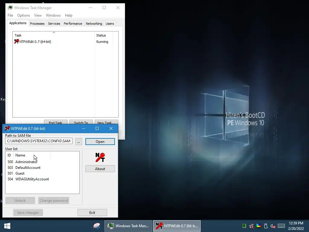Viewport: 309px width, 232px height.
Task: Maximize the Windows Task Manager window
Action: pyautogui.click(x=104, y=8)
